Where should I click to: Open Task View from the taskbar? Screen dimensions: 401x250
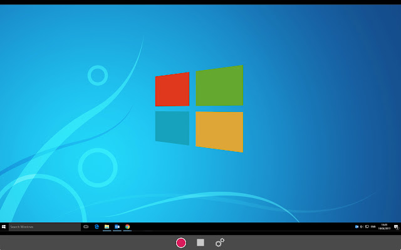click(x=86, y=227)
